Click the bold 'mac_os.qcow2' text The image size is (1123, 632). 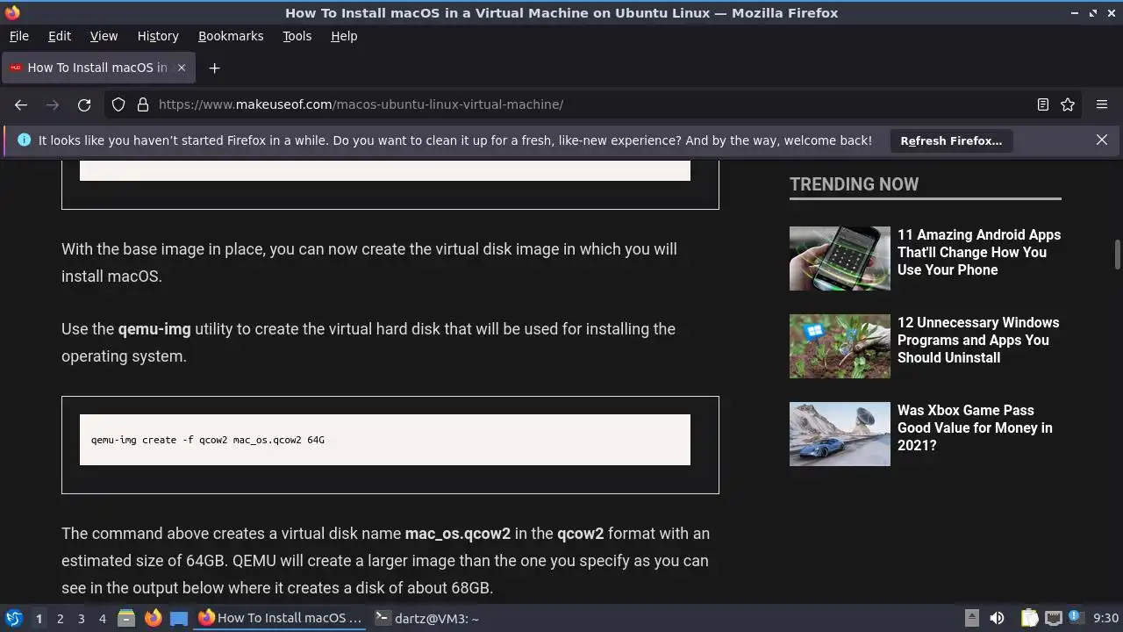coord(457,534)
